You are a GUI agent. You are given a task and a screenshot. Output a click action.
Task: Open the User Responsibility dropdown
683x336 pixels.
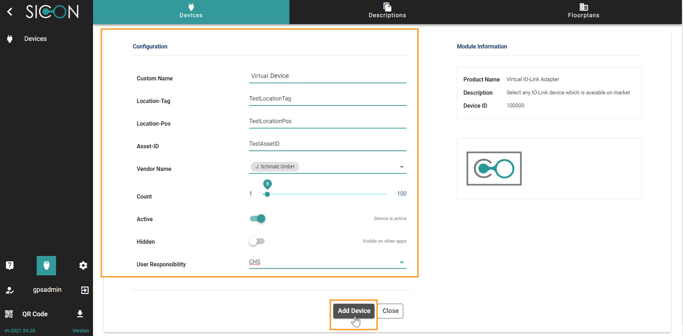tap(401, 262)
